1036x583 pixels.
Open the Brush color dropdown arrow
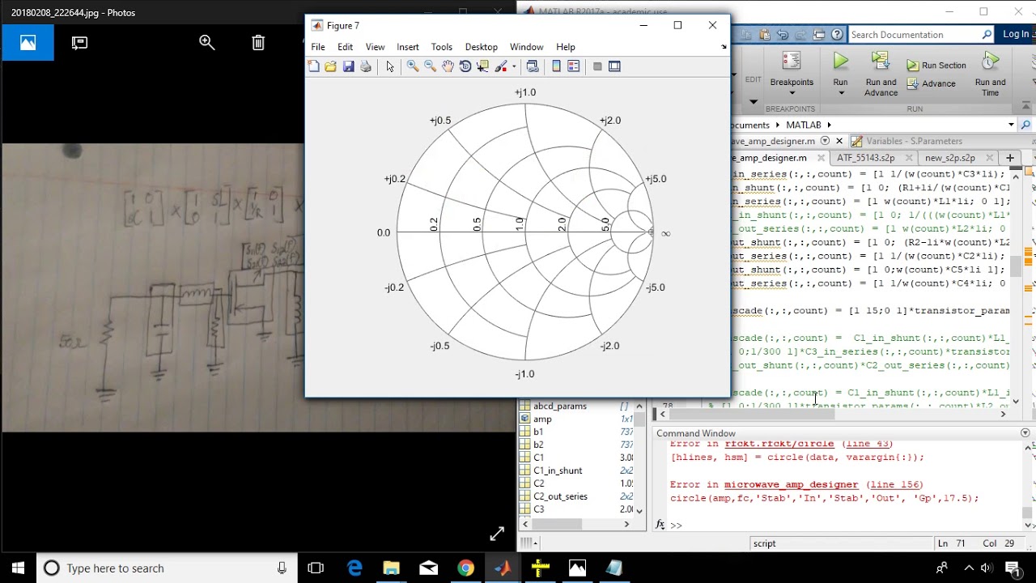click(513, 66)
